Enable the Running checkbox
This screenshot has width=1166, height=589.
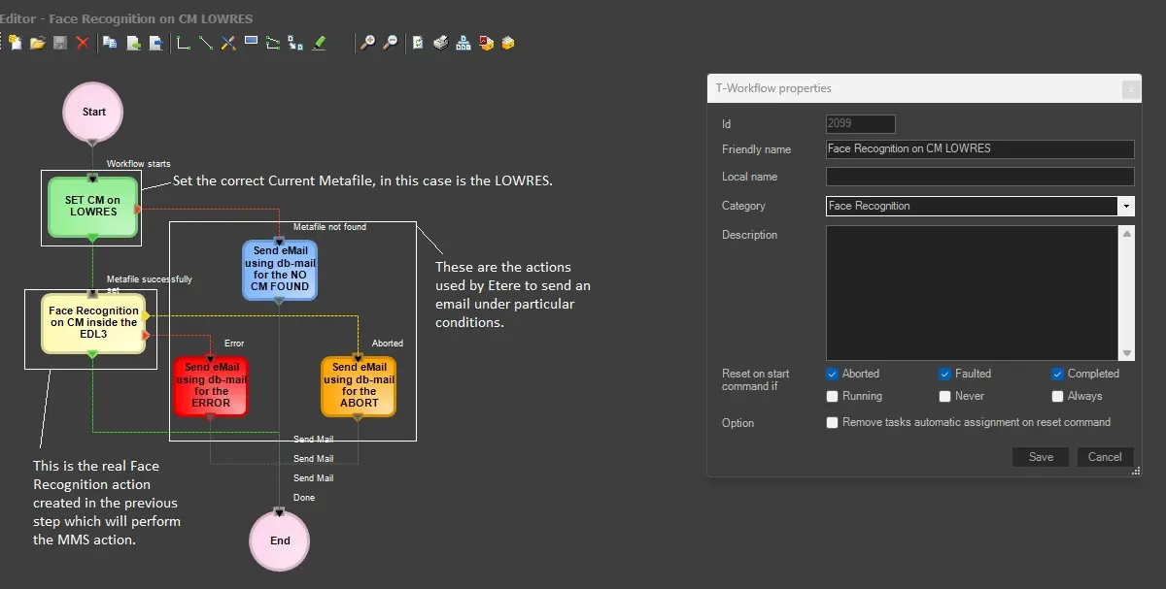pyautogui.click(x=833, y=396)
